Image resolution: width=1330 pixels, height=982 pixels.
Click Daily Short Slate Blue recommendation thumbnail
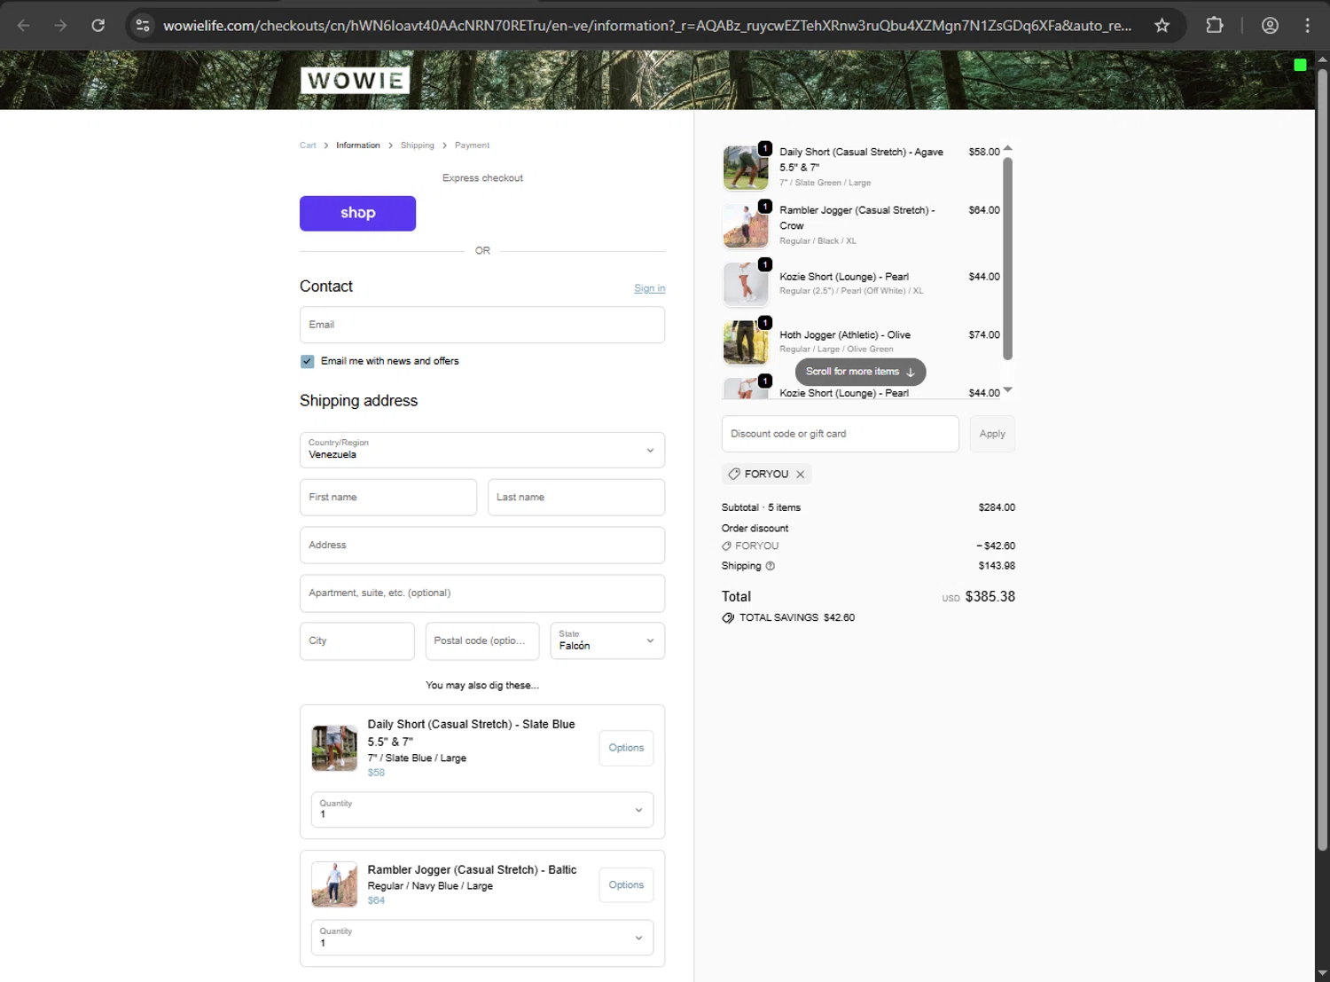point(334,748)
